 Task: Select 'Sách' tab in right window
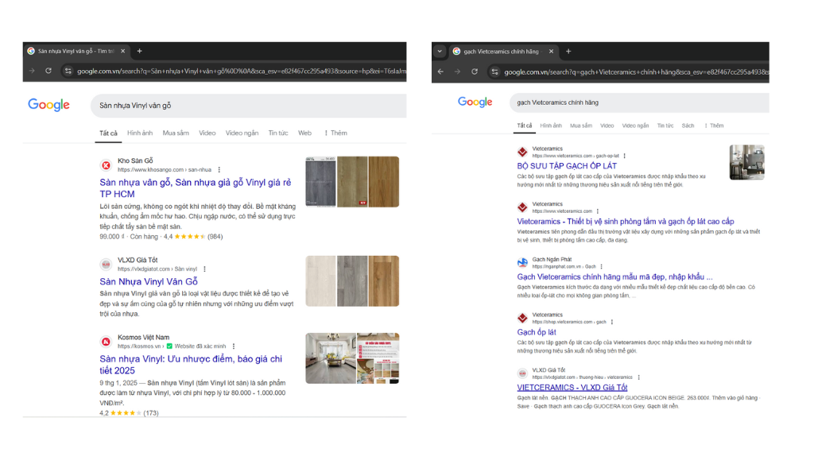point(688,126)
